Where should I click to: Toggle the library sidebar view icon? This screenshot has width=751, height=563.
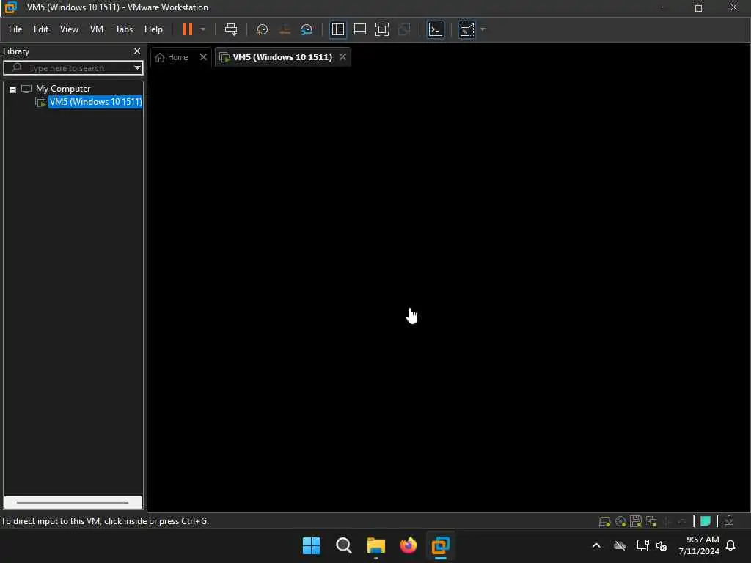click(x=337, y=29)
